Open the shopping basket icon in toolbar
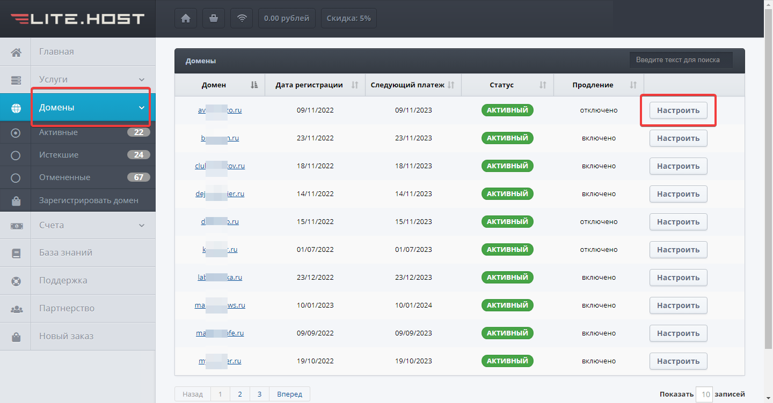 point(214,18)
